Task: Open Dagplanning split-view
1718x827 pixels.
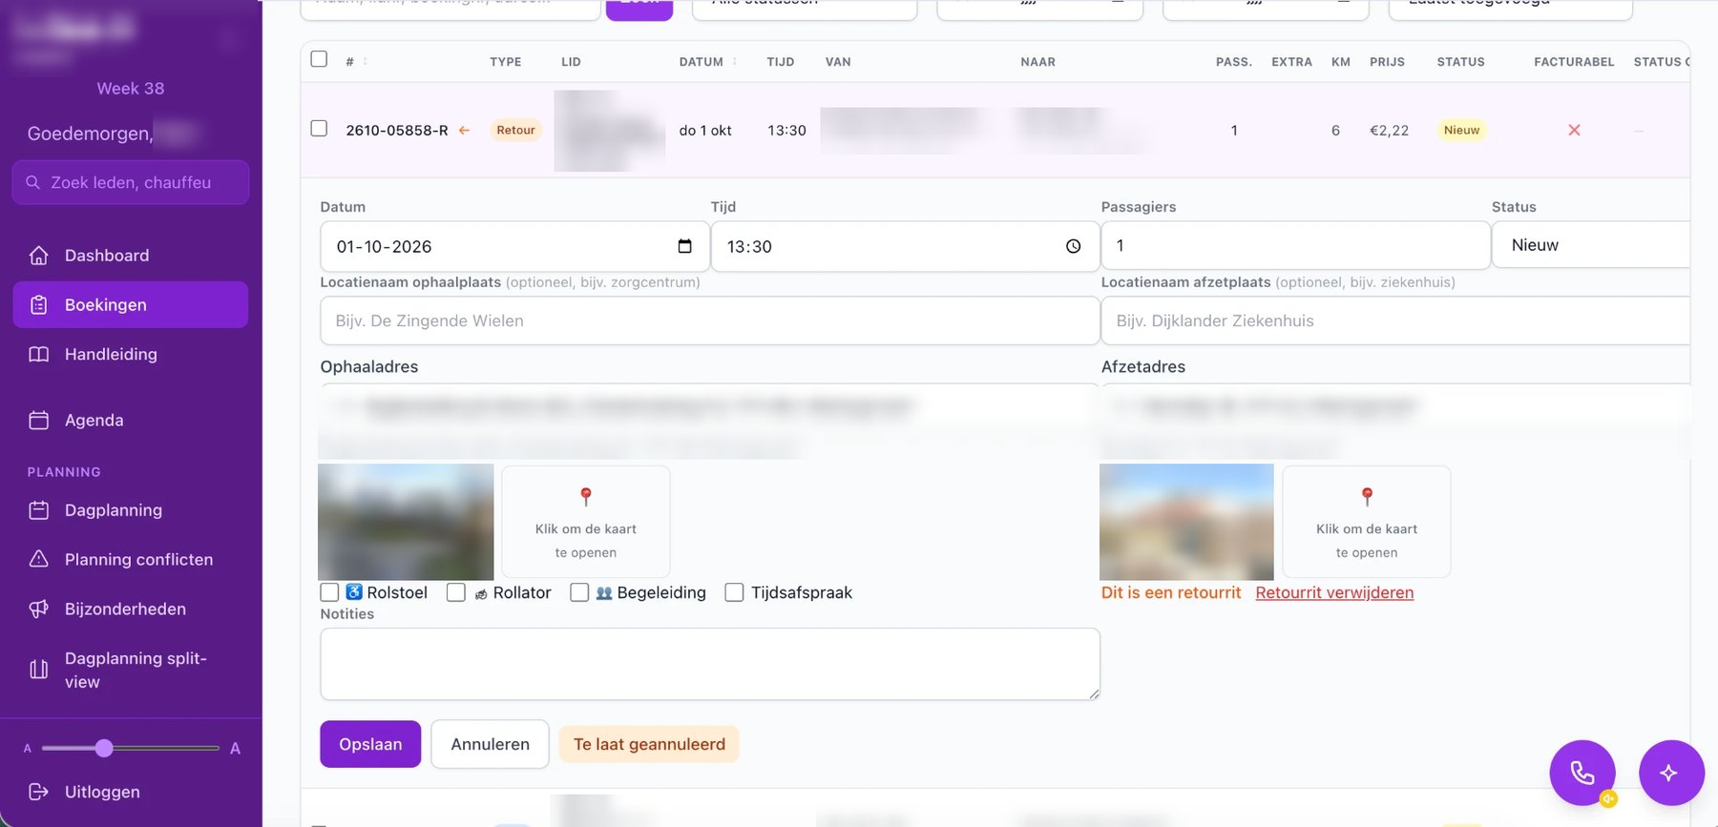Action: [x=131, y=670]
